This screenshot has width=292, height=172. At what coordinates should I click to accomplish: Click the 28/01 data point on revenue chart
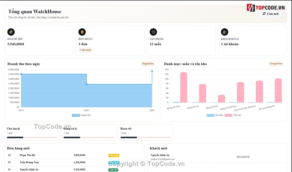152,71
